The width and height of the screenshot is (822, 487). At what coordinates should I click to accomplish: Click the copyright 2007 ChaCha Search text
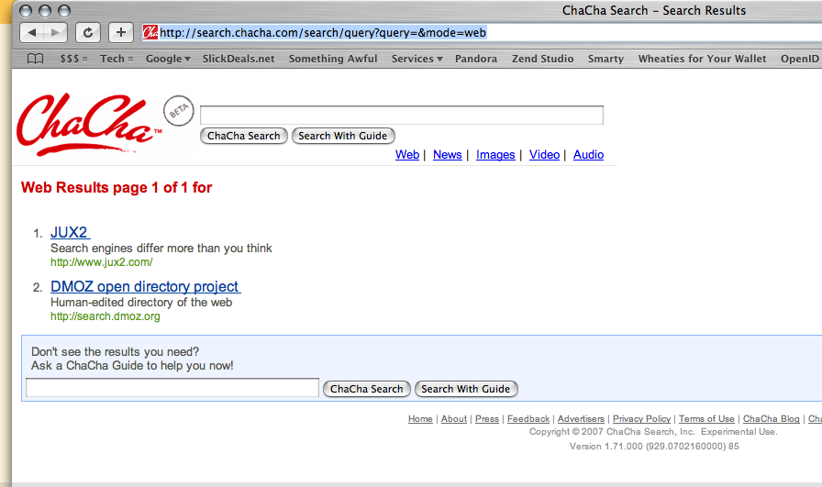tap(653, 432)
